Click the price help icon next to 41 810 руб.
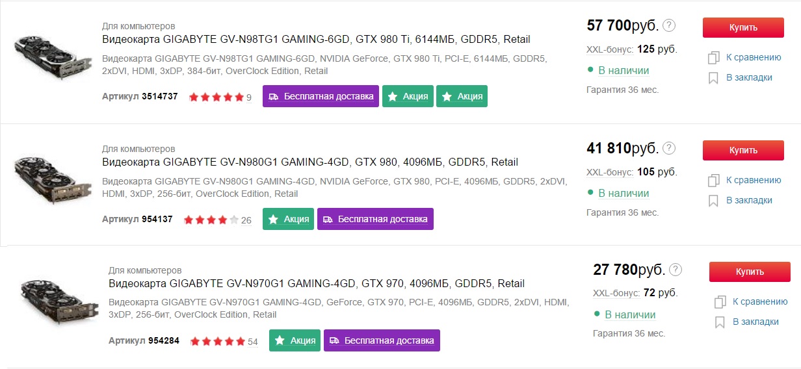This screenshot has width=801, height=369. 669,148
